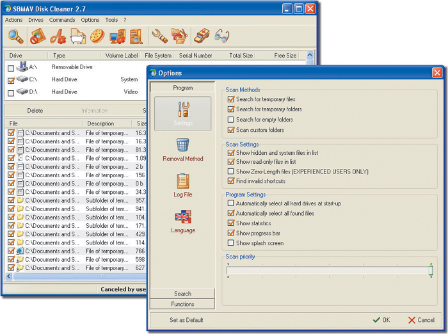Open the Tools menu
Screen dimensions: 448x334
111,20
